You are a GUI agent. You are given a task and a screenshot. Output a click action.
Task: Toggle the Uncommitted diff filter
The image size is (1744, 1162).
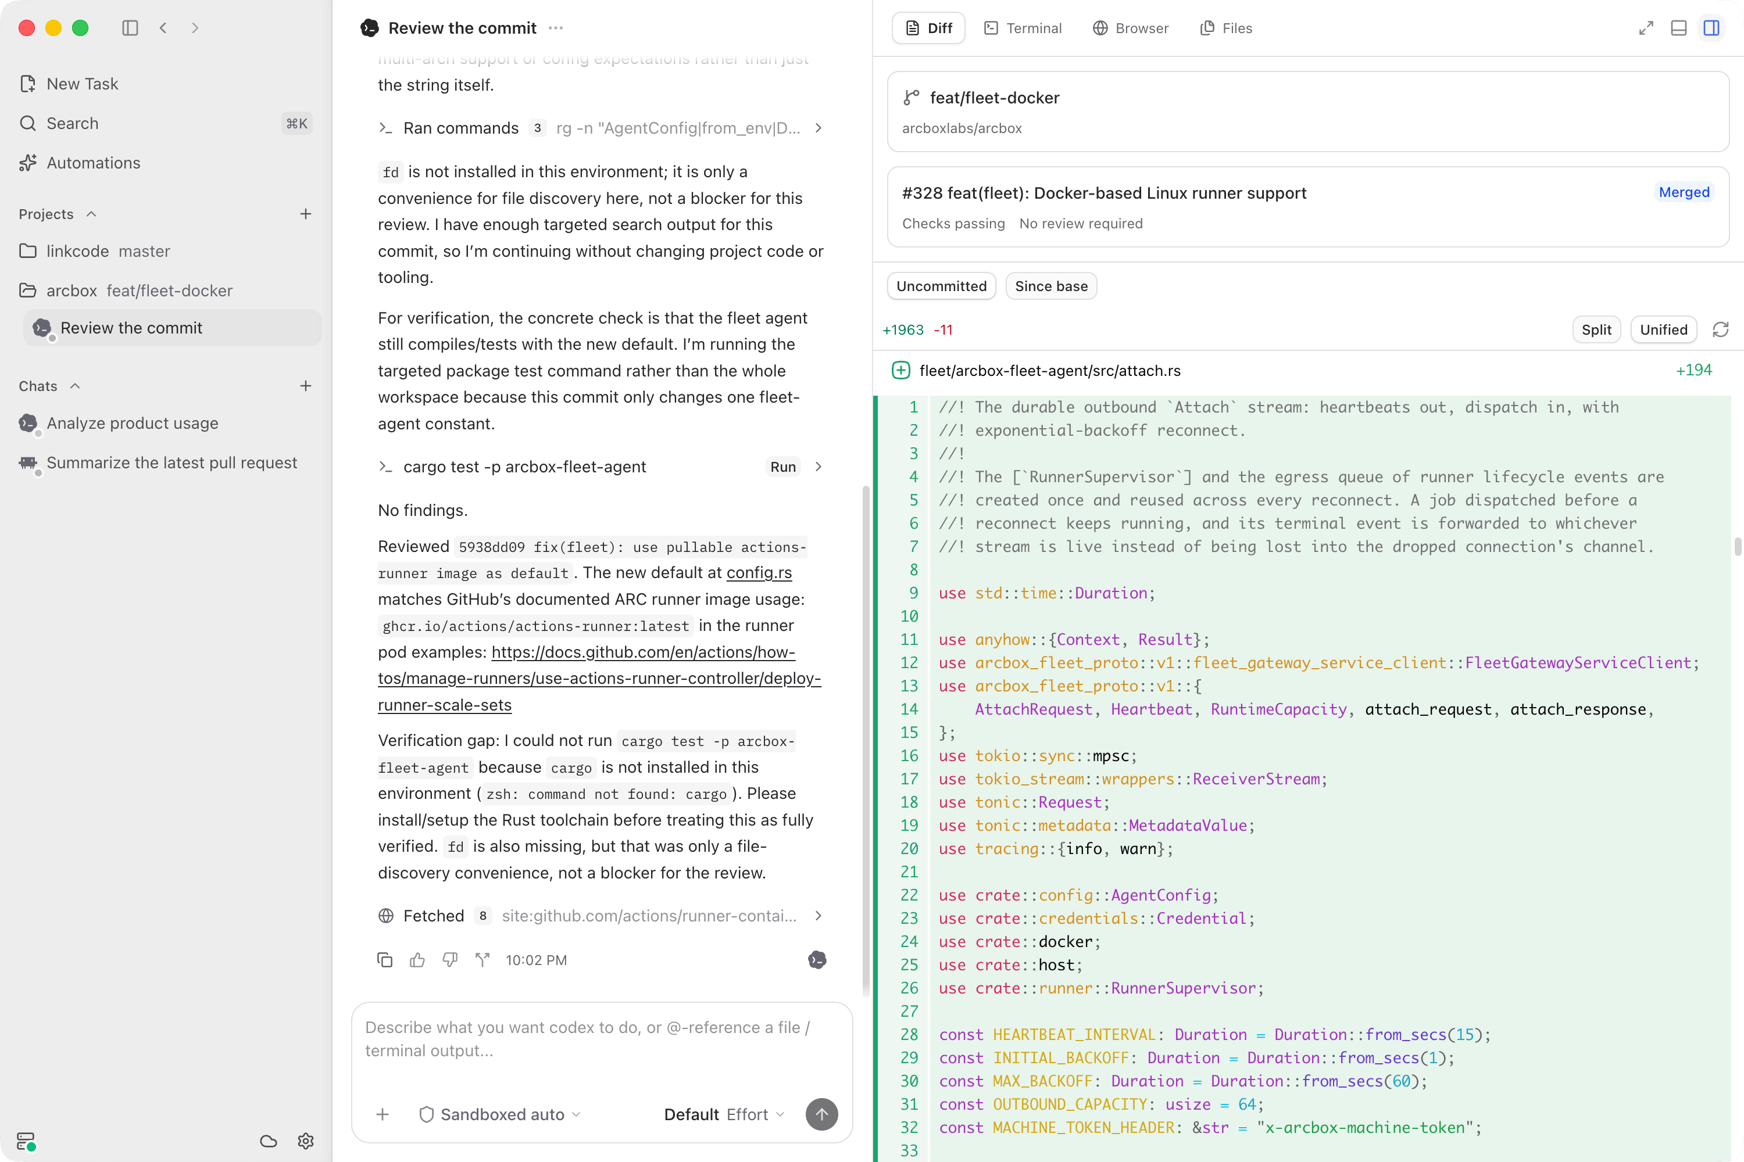pos(941,286)
